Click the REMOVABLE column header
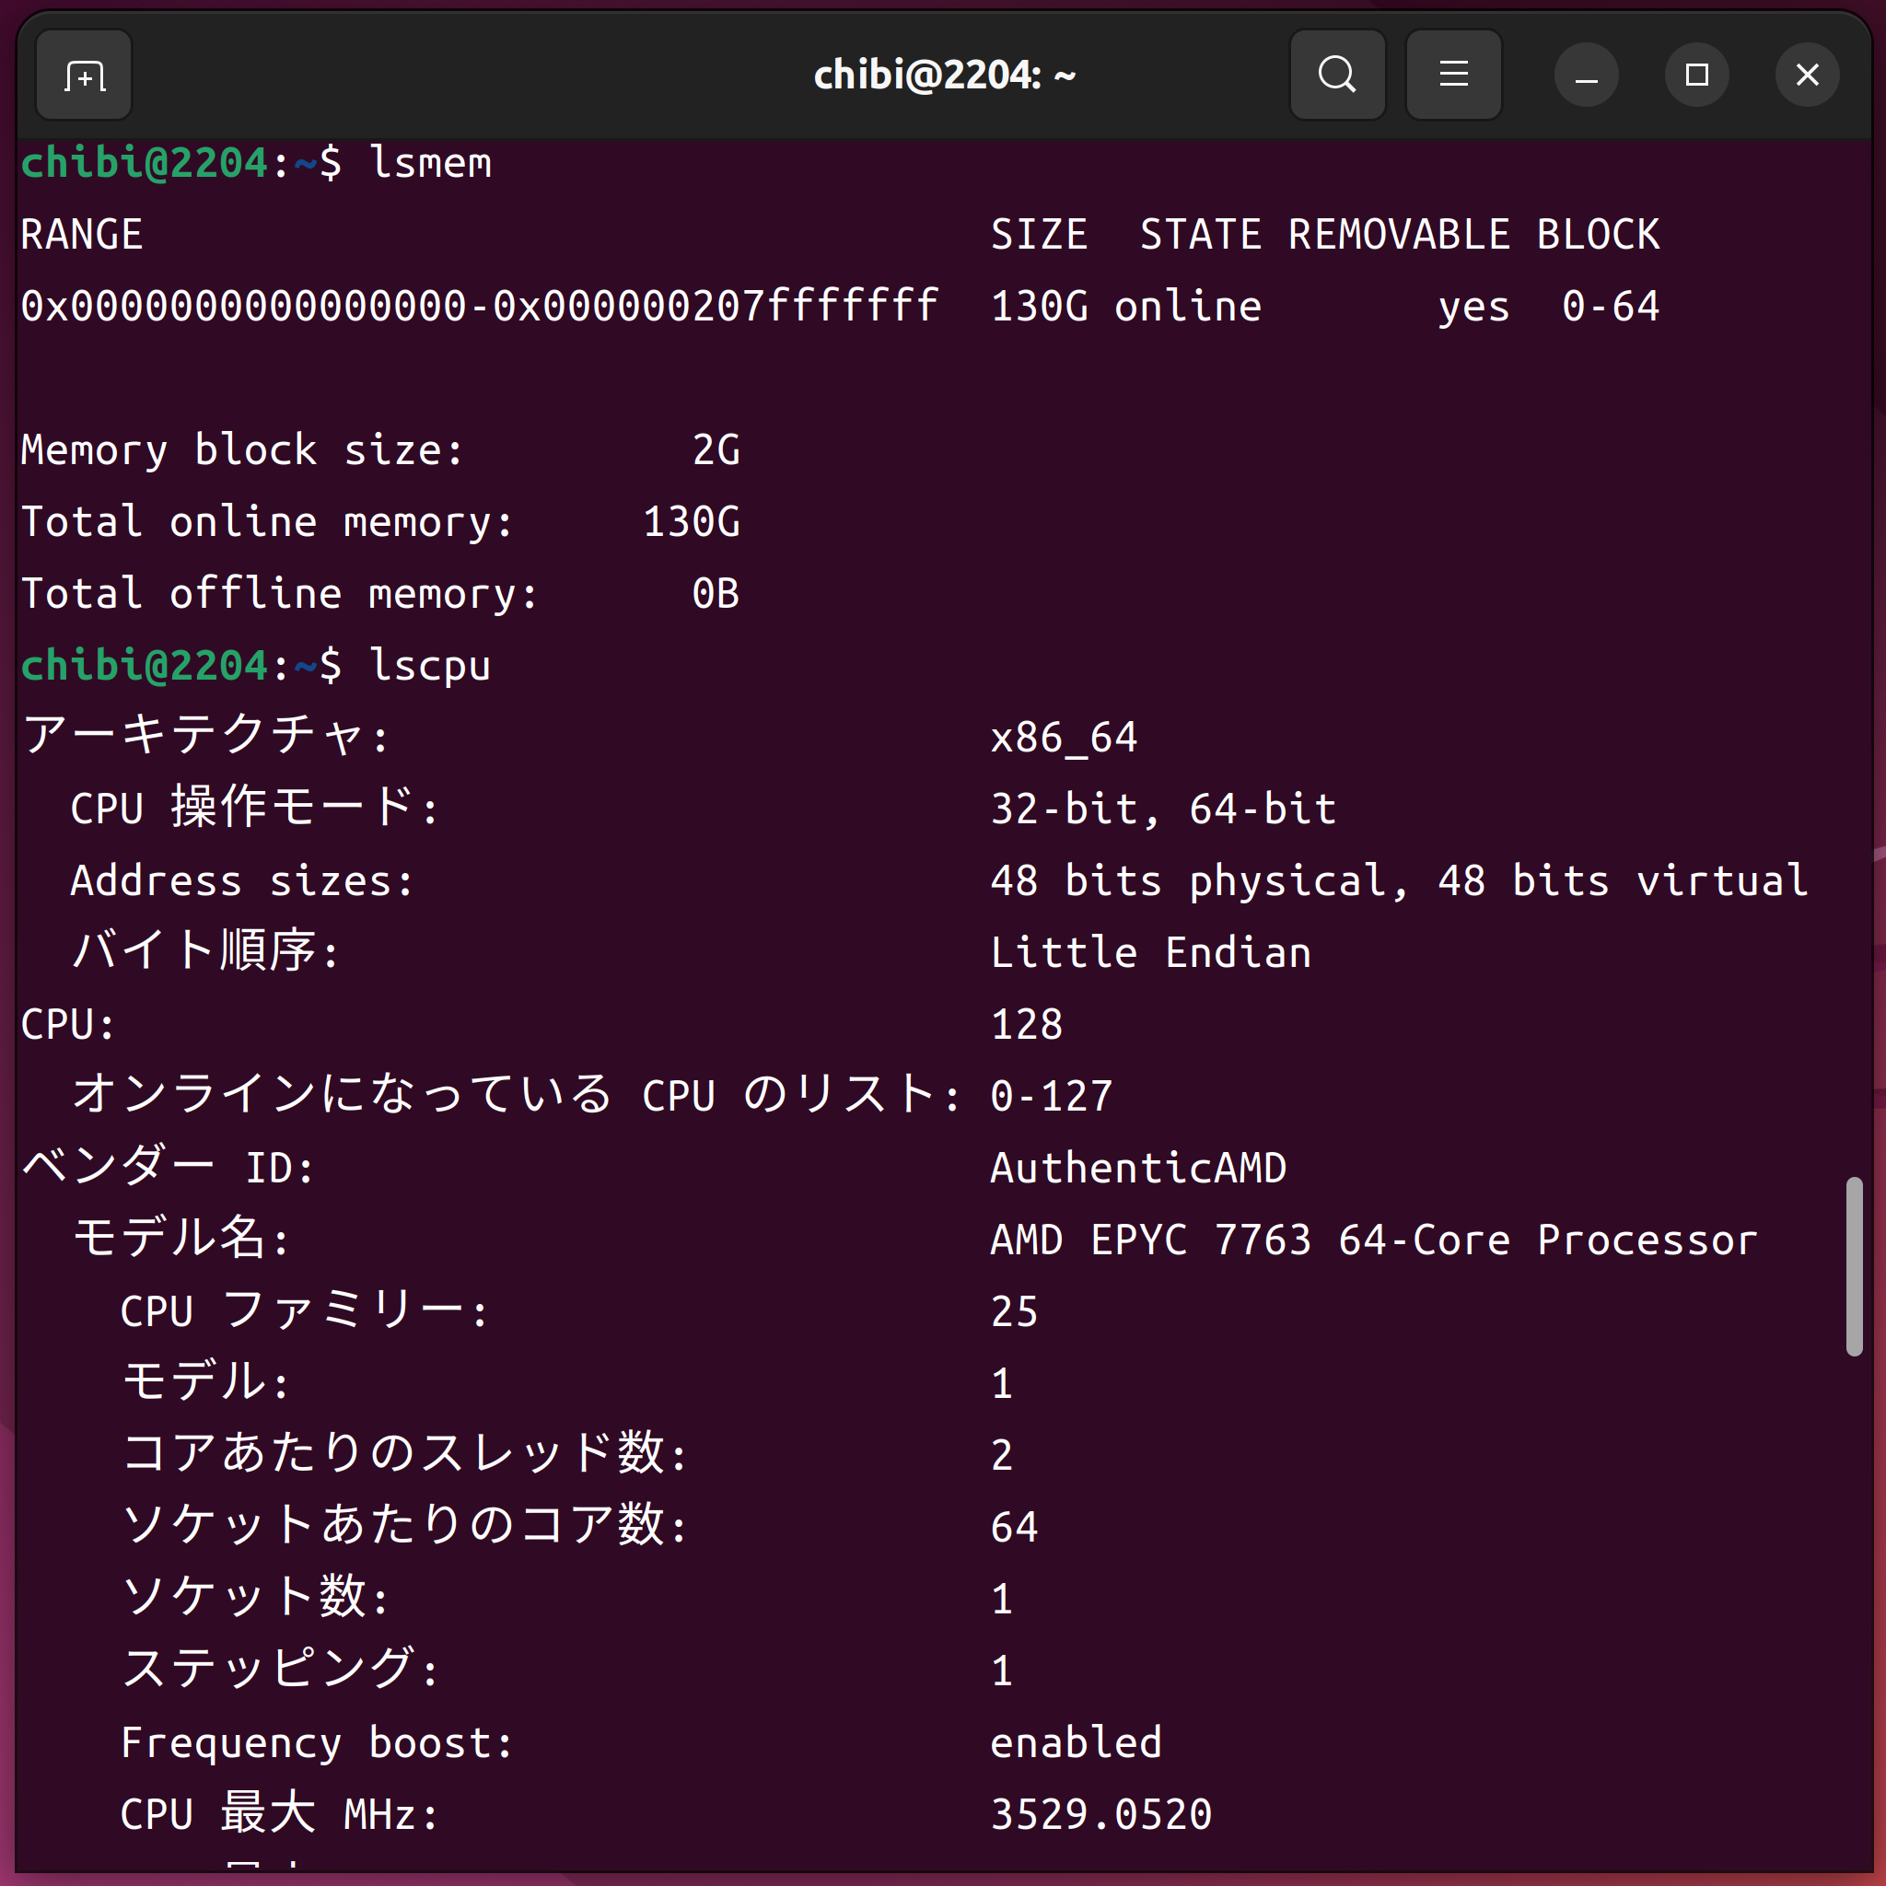This screenshot has height=1886, width=1886. (1398, 235)
